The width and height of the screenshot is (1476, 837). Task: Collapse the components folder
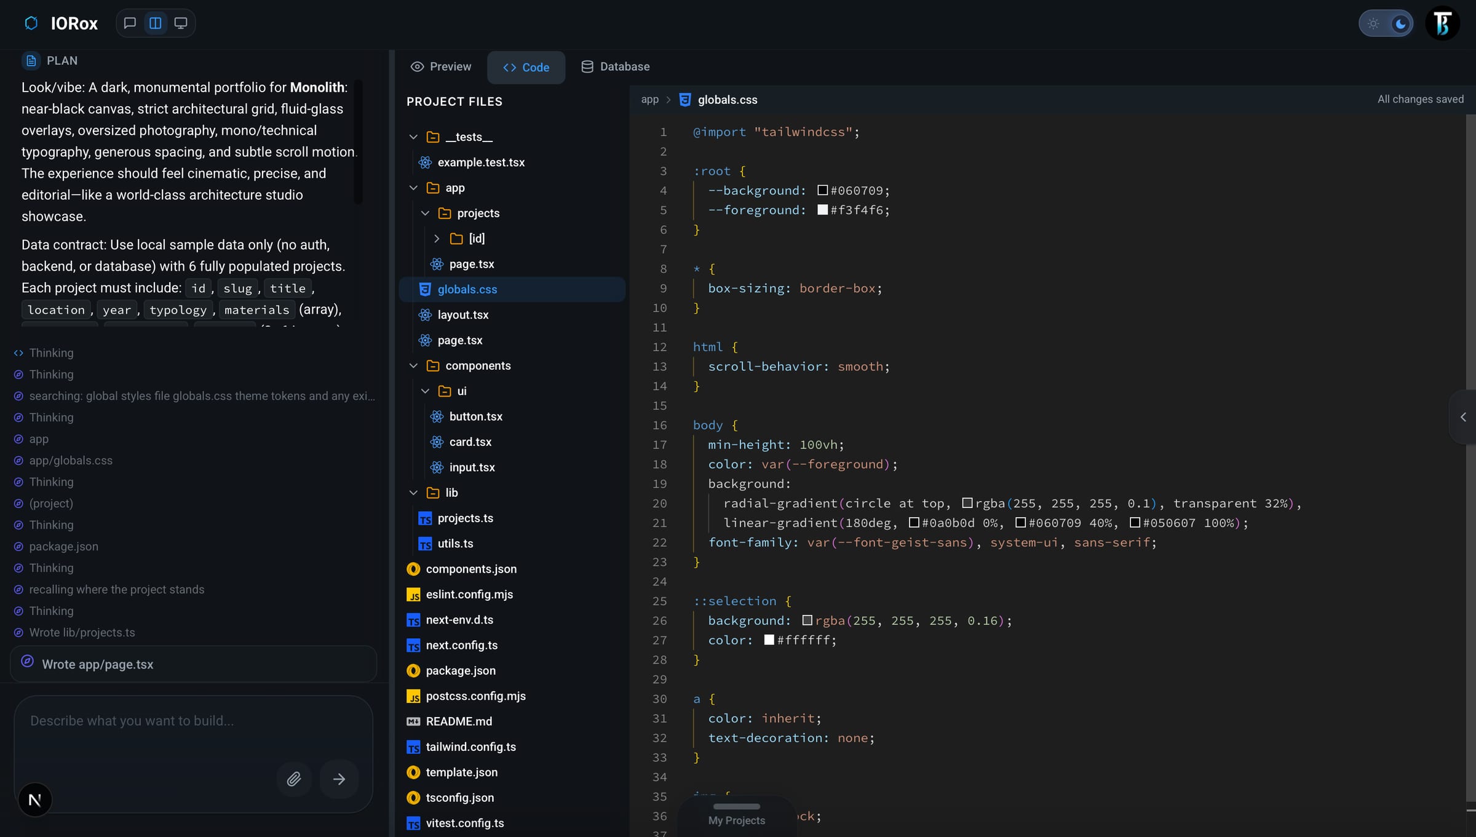[414, 366]
